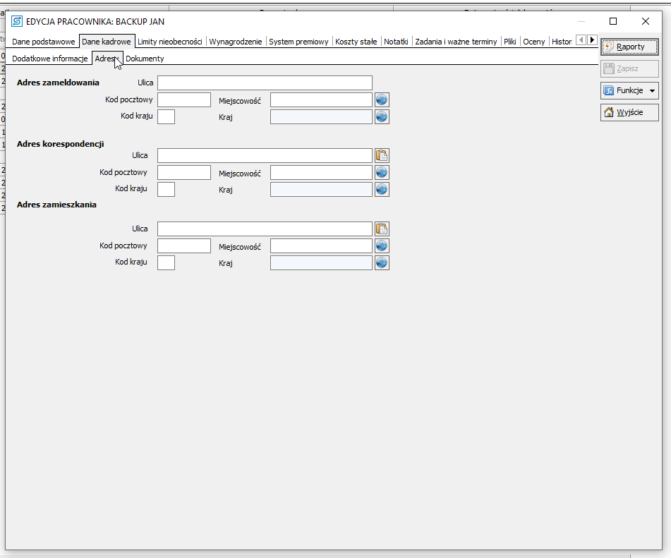Click globe icon next to registered address city
The height and width of the screenshot is (558, 671).
(x=382, y=99)
